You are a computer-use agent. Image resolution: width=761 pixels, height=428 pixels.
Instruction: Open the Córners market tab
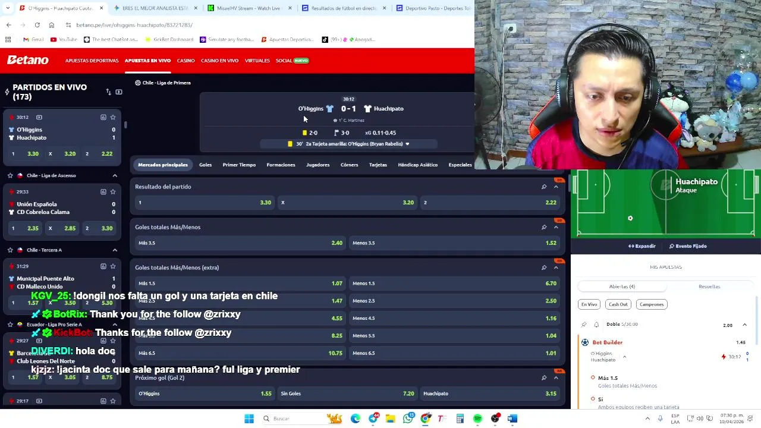click(x=349, y=165)
